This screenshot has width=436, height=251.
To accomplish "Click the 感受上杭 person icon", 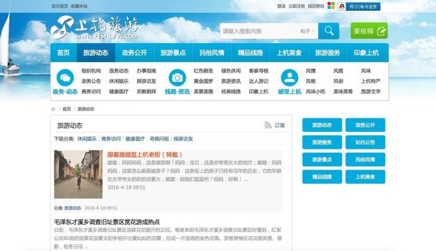I will pos(289,77).
